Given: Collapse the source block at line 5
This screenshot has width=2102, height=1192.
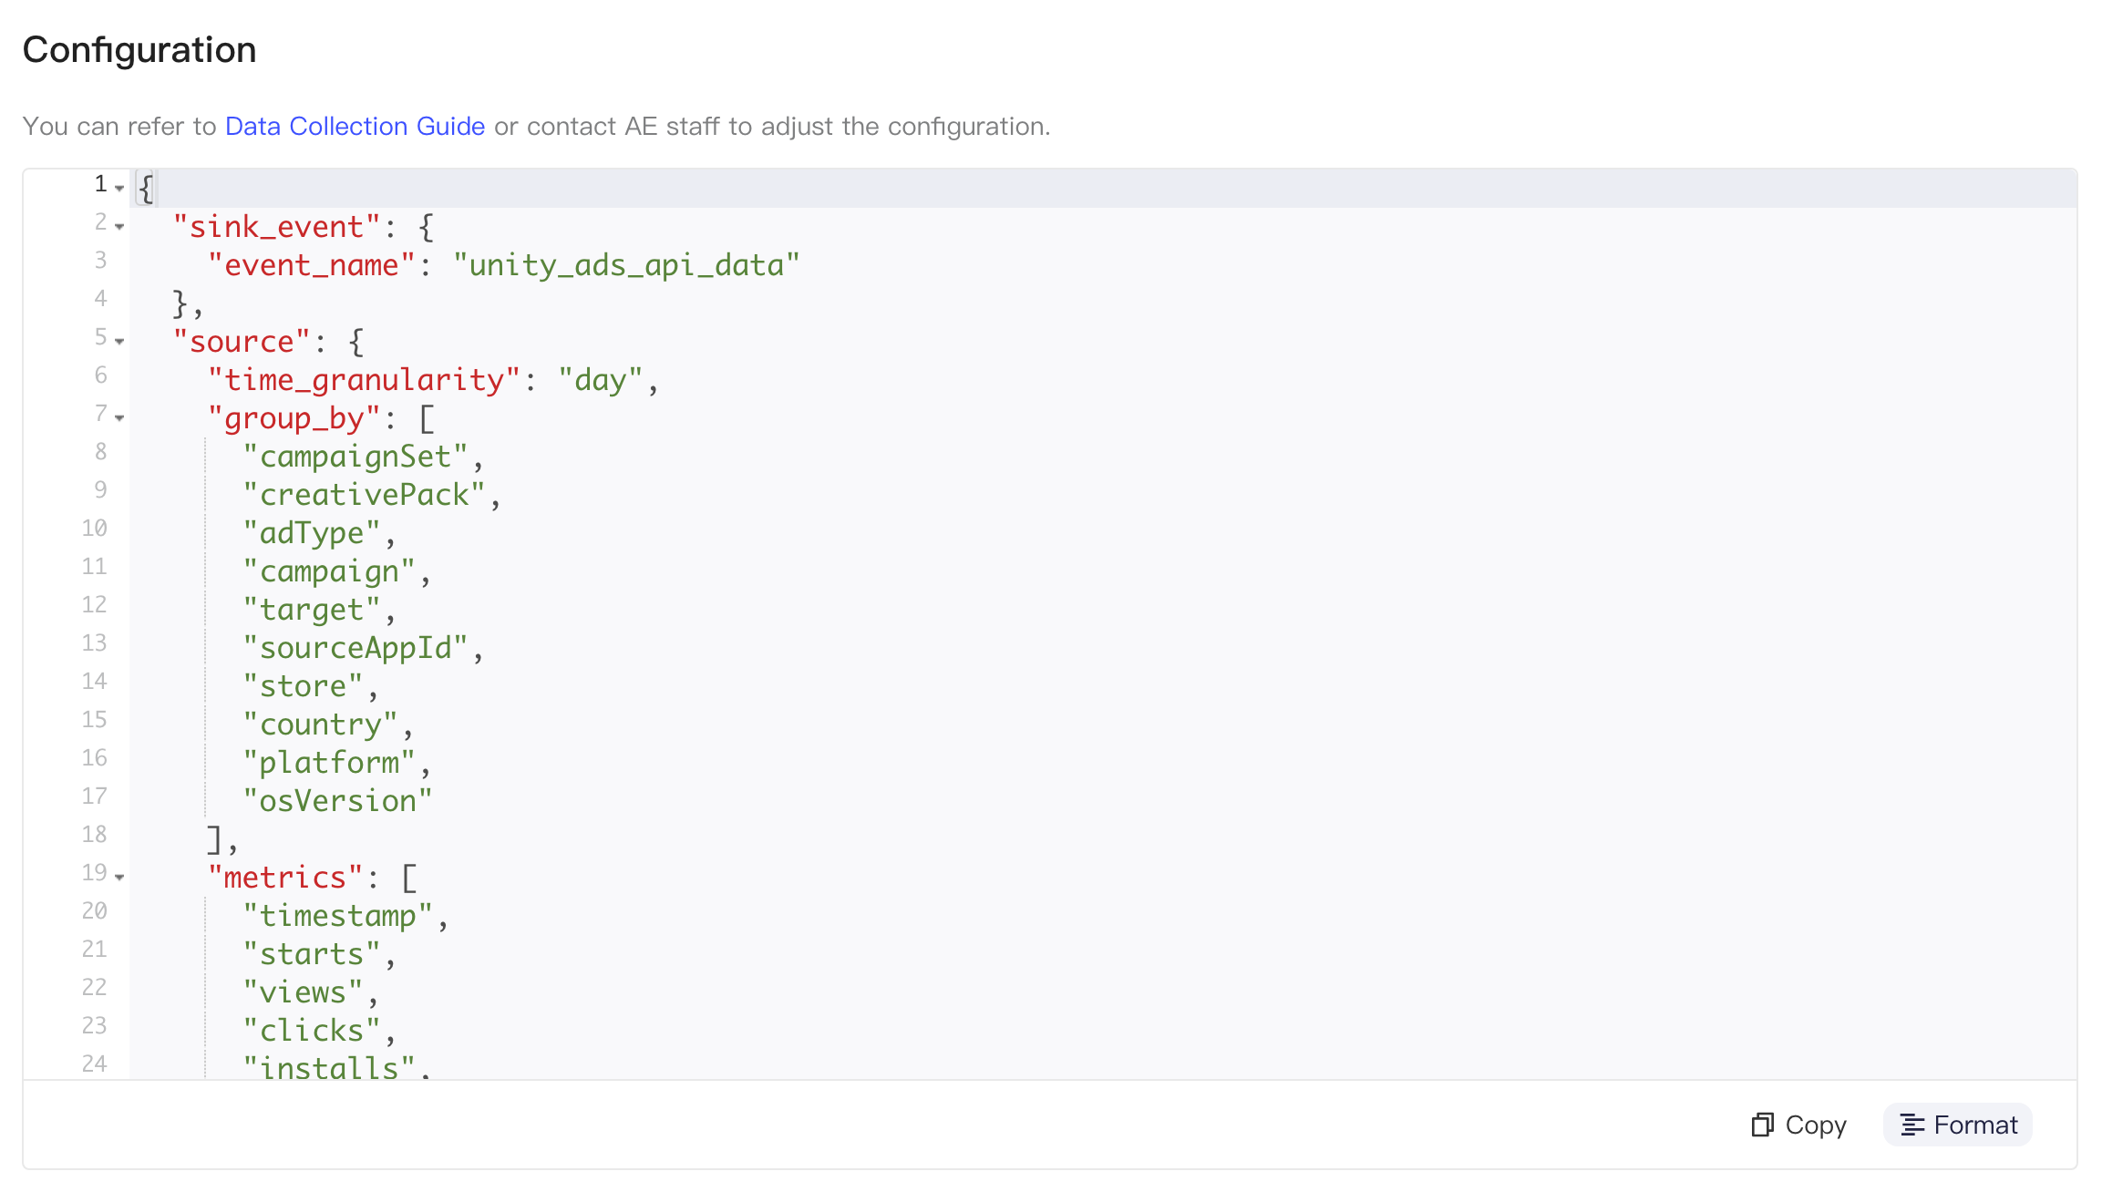Looking at the screenshot, I should click(x=119, y=342).
